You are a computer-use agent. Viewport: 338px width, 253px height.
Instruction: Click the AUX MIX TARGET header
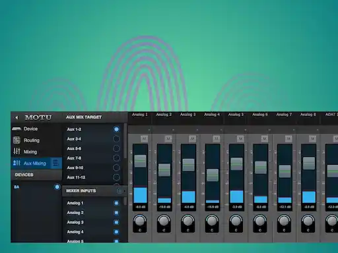coord(84,117)
